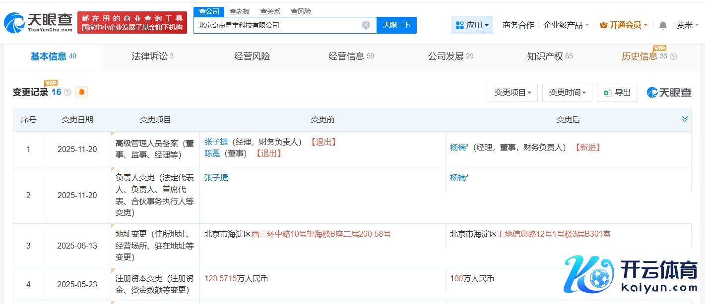Open the 杨楠 link in the 变更后 column of row 2
705x304 pixels.
point(457,178)
